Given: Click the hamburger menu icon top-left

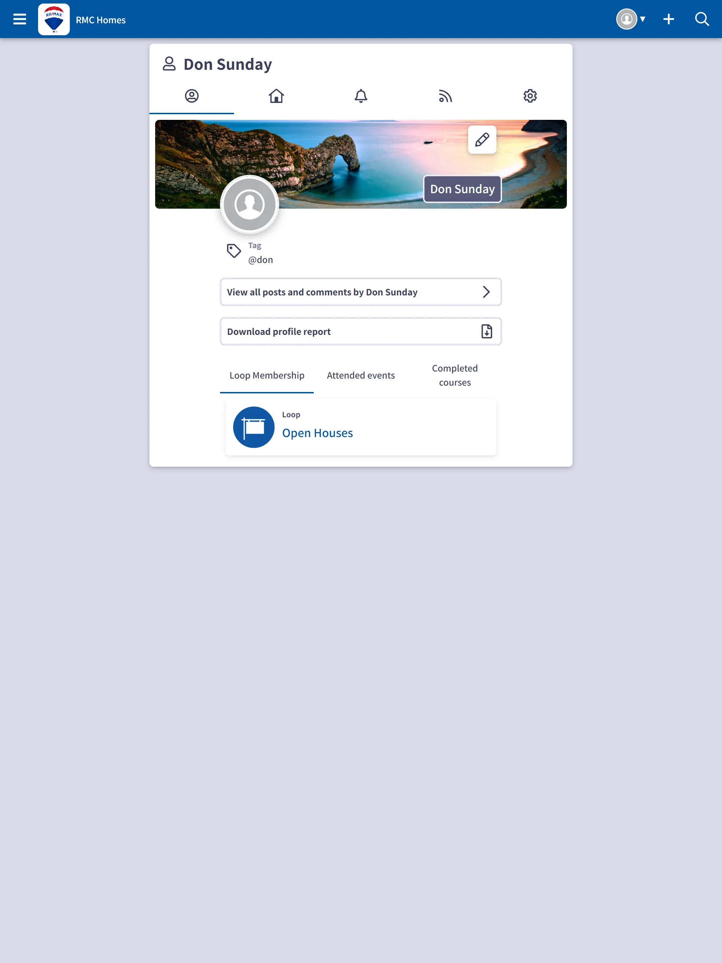Looking at the screenshot, I should point(19,19).
